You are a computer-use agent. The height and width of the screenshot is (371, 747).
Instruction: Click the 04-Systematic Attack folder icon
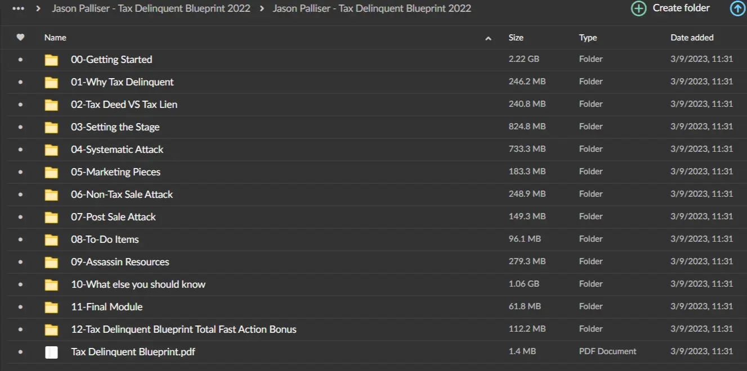(x=51, y=150)
